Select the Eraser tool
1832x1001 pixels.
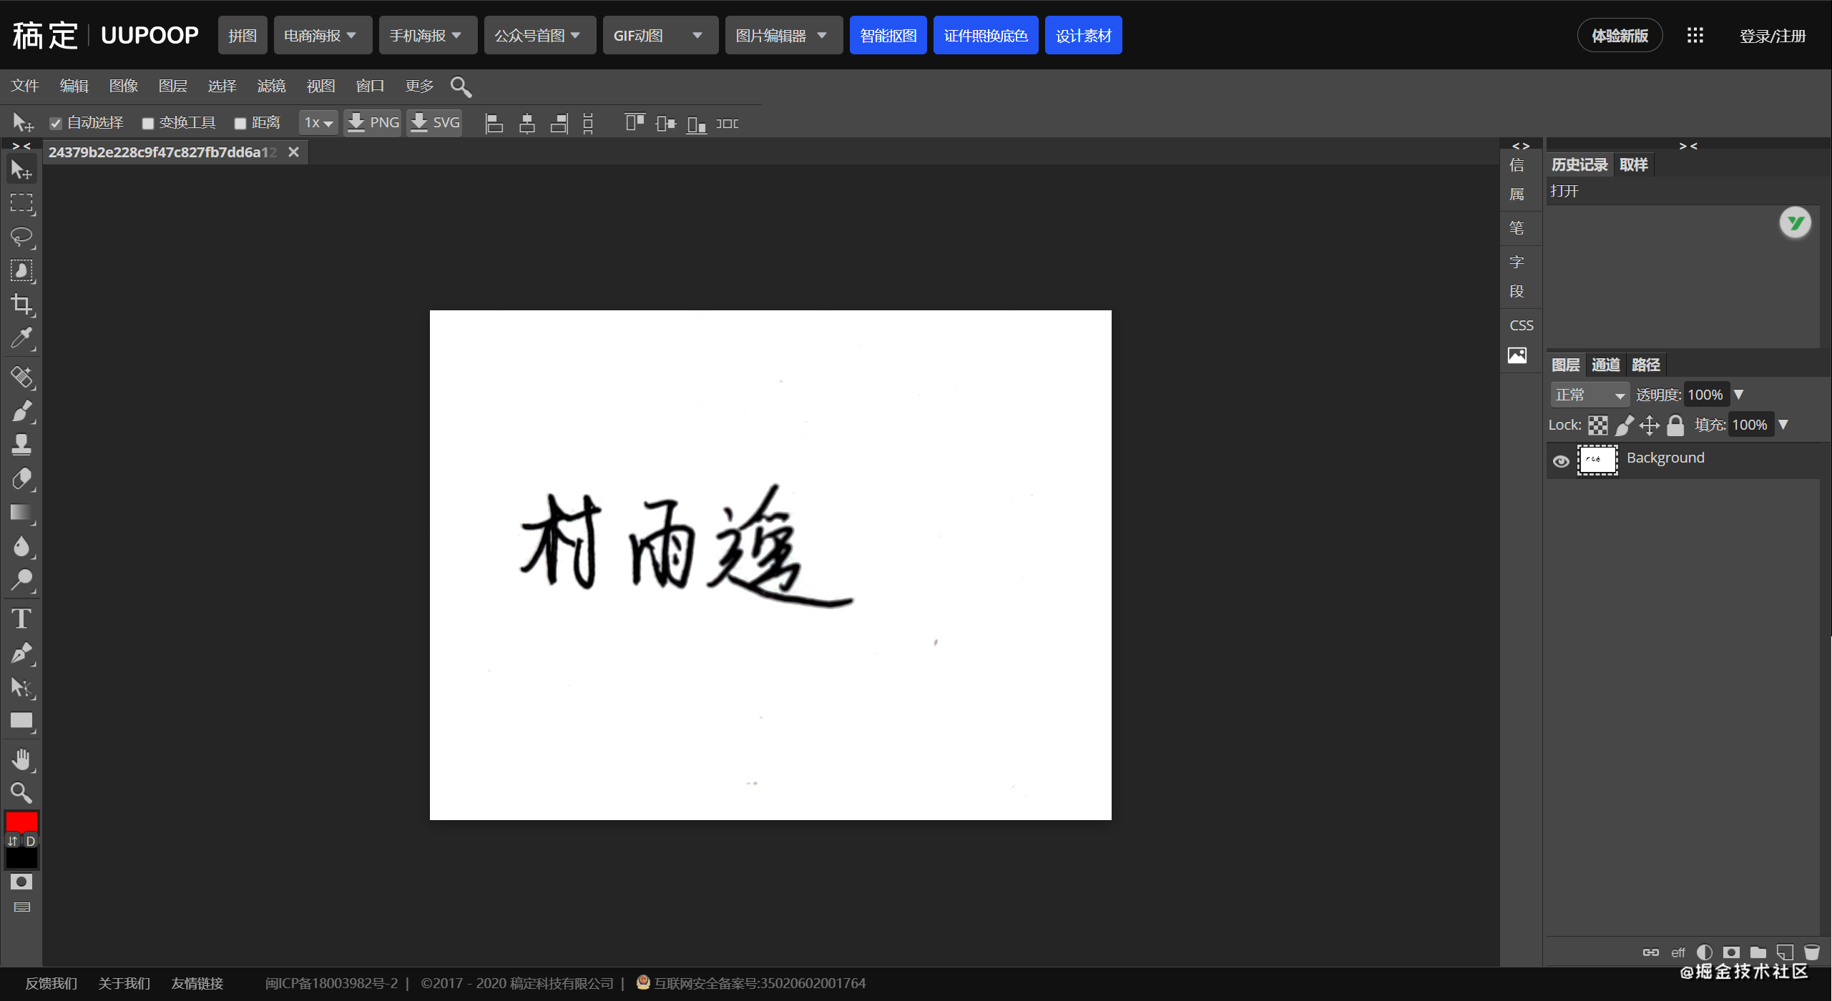tap(21, 479)
